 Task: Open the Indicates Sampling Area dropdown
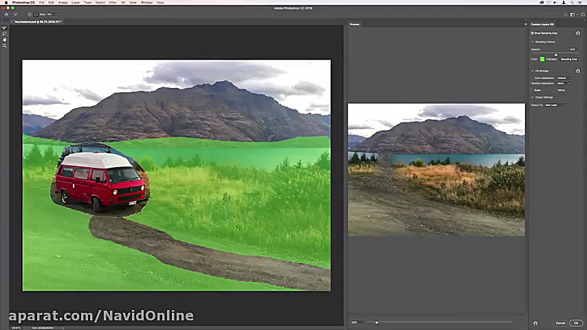(x=570, y=59)
